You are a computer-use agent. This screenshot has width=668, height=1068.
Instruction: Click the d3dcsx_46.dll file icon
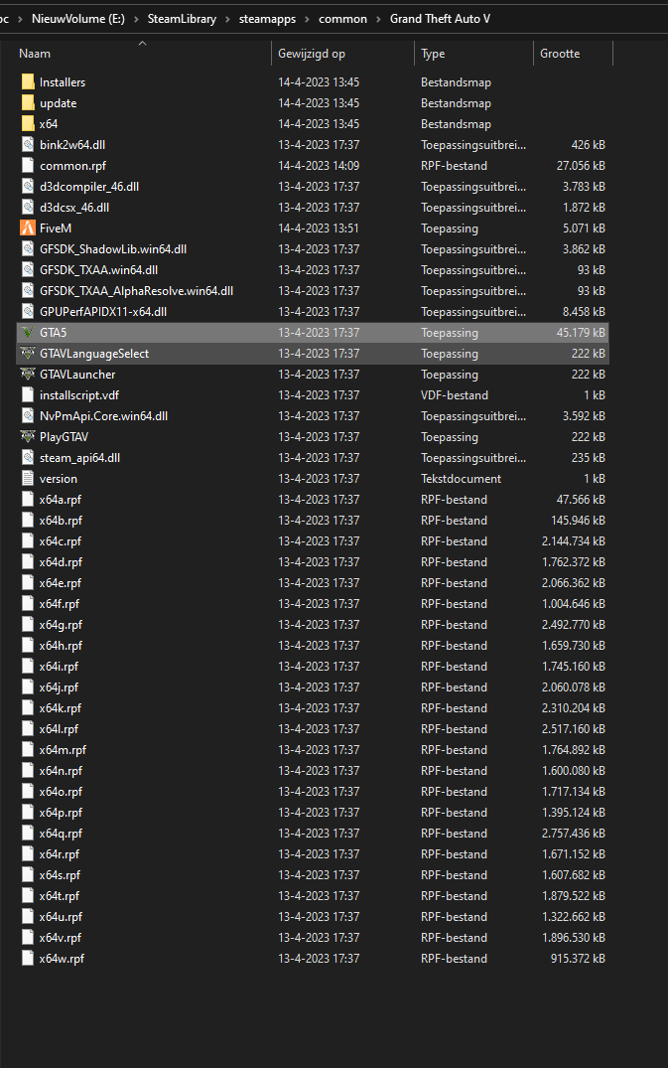click(x=28, y=207)
